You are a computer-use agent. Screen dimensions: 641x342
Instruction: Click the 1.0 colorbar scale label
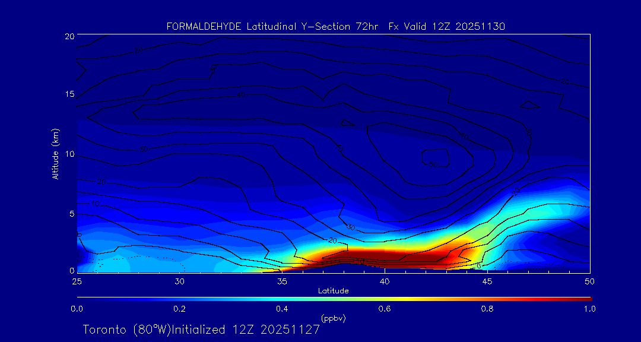[x=589, y=309]
